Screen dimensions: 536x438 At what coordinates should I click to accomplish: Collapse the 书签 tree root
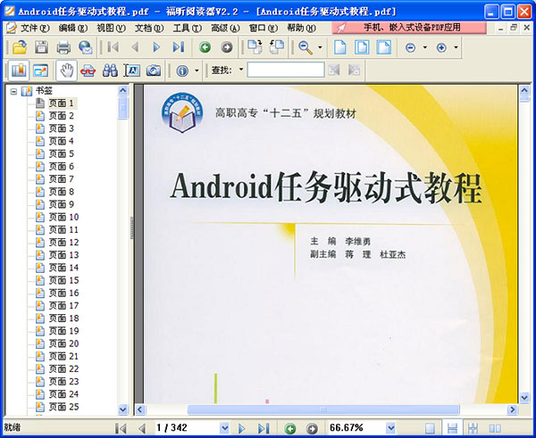point(13,92)
